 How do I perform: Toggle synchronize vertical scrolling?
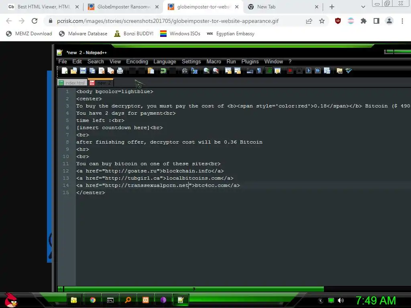(x=228, y=71)
